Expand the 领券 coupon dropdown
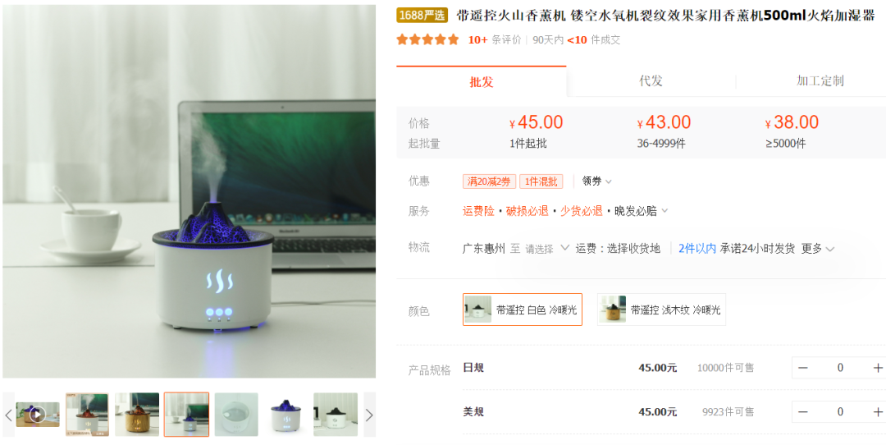Viewport: 886px width, 445px height. coord(596,181)
